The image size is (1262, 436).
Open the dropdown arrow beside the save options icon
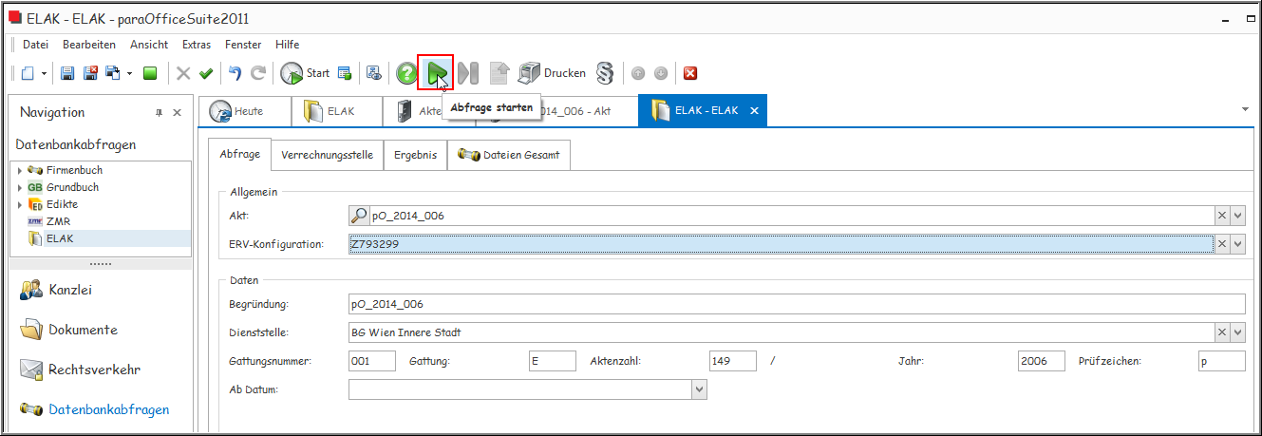(x=129, y=73)
